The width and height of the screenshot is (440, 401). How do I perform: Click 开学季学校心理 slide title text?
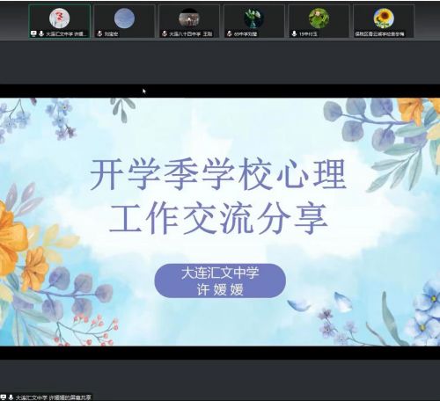pyautogui.click(x=218, y=174)
